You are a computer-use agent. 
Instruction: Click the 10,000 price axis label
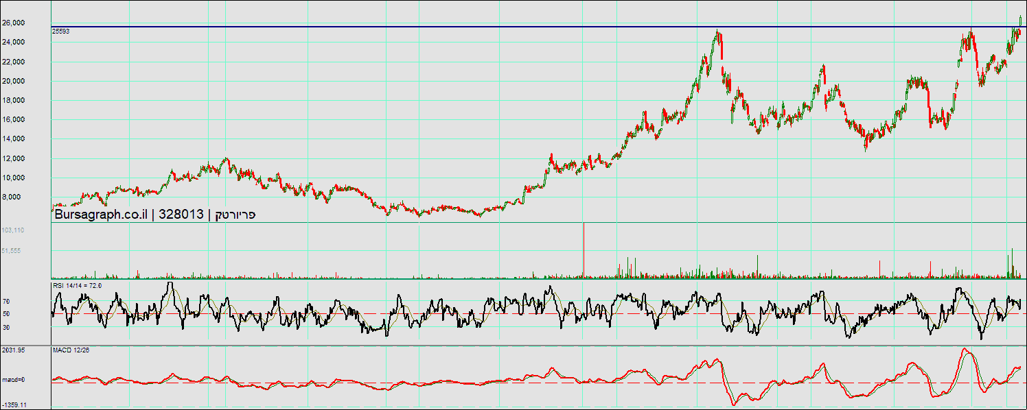(13, 178)
